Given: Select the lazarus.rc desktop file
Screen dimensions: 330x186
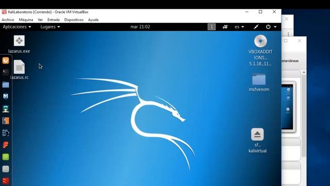Looking at the screenshot, I should (x=19, y=70).
